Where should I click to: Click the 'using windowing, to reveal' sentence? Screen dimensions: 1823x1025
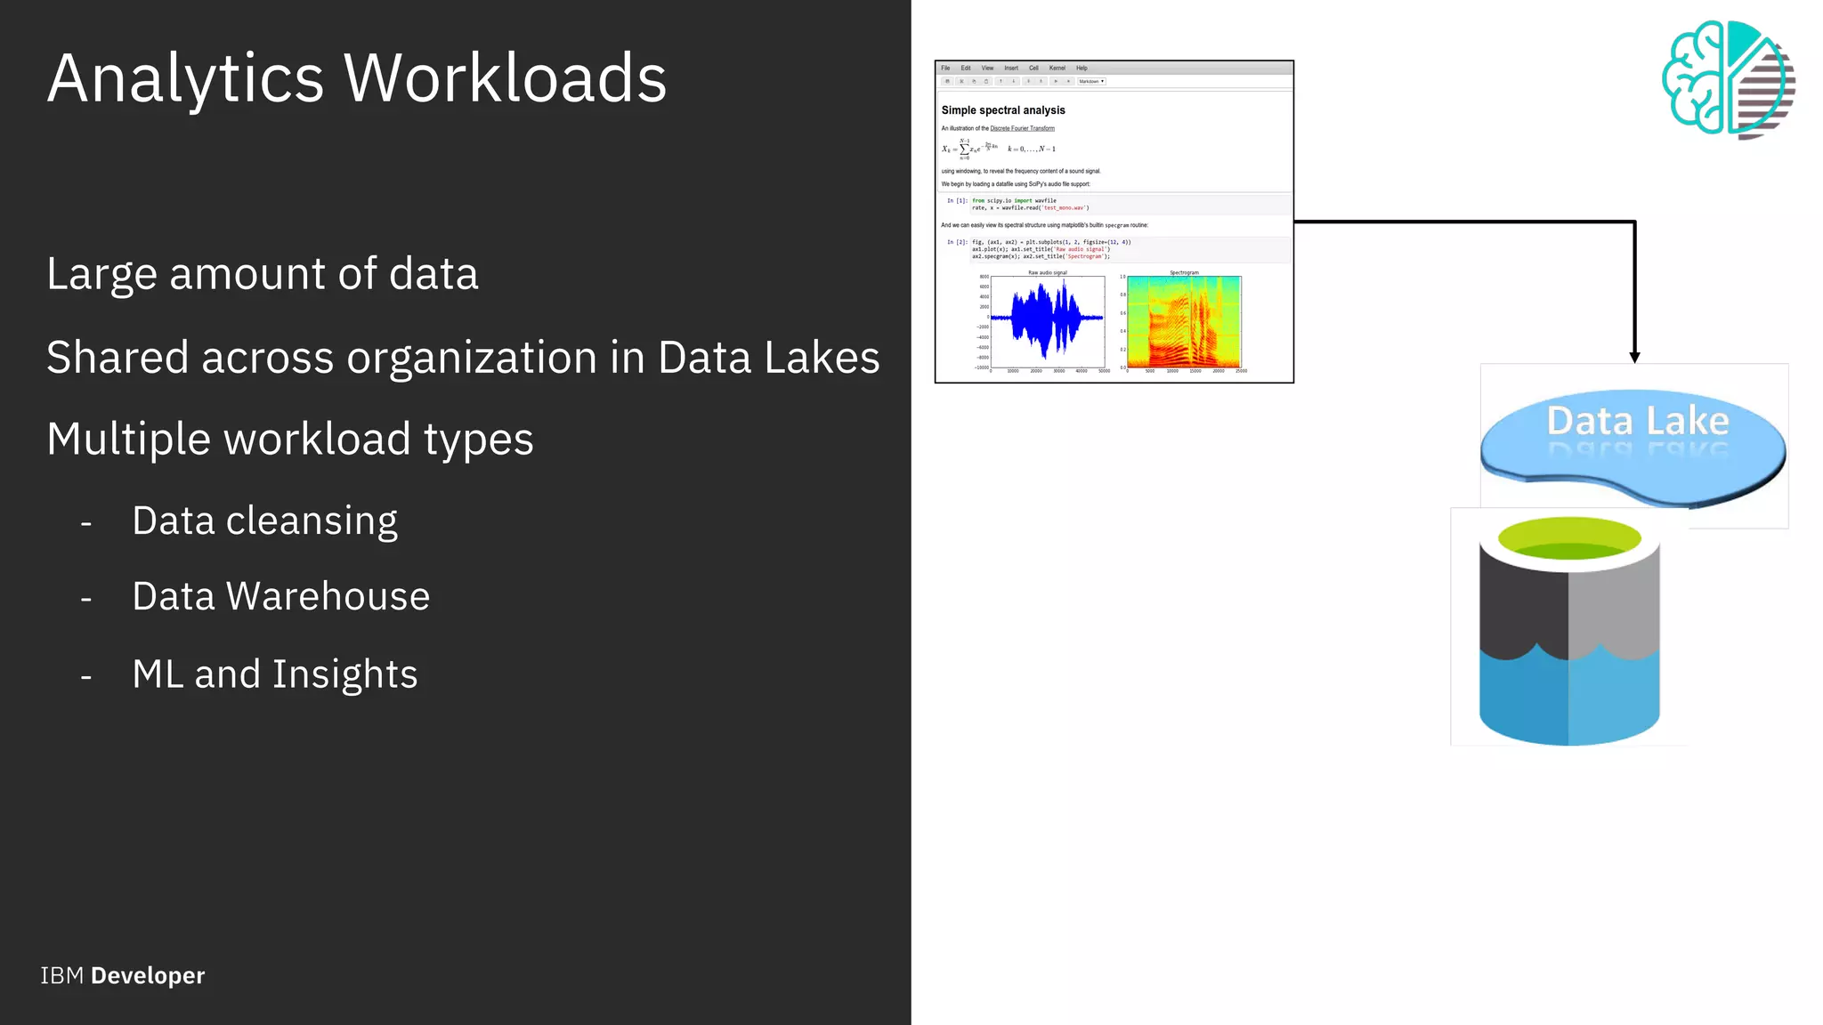1021,171
